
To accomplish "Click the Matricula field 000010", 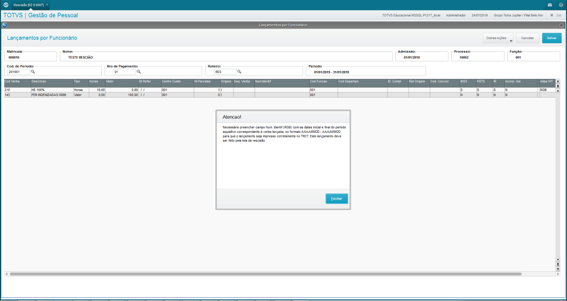I will point(30,57).
